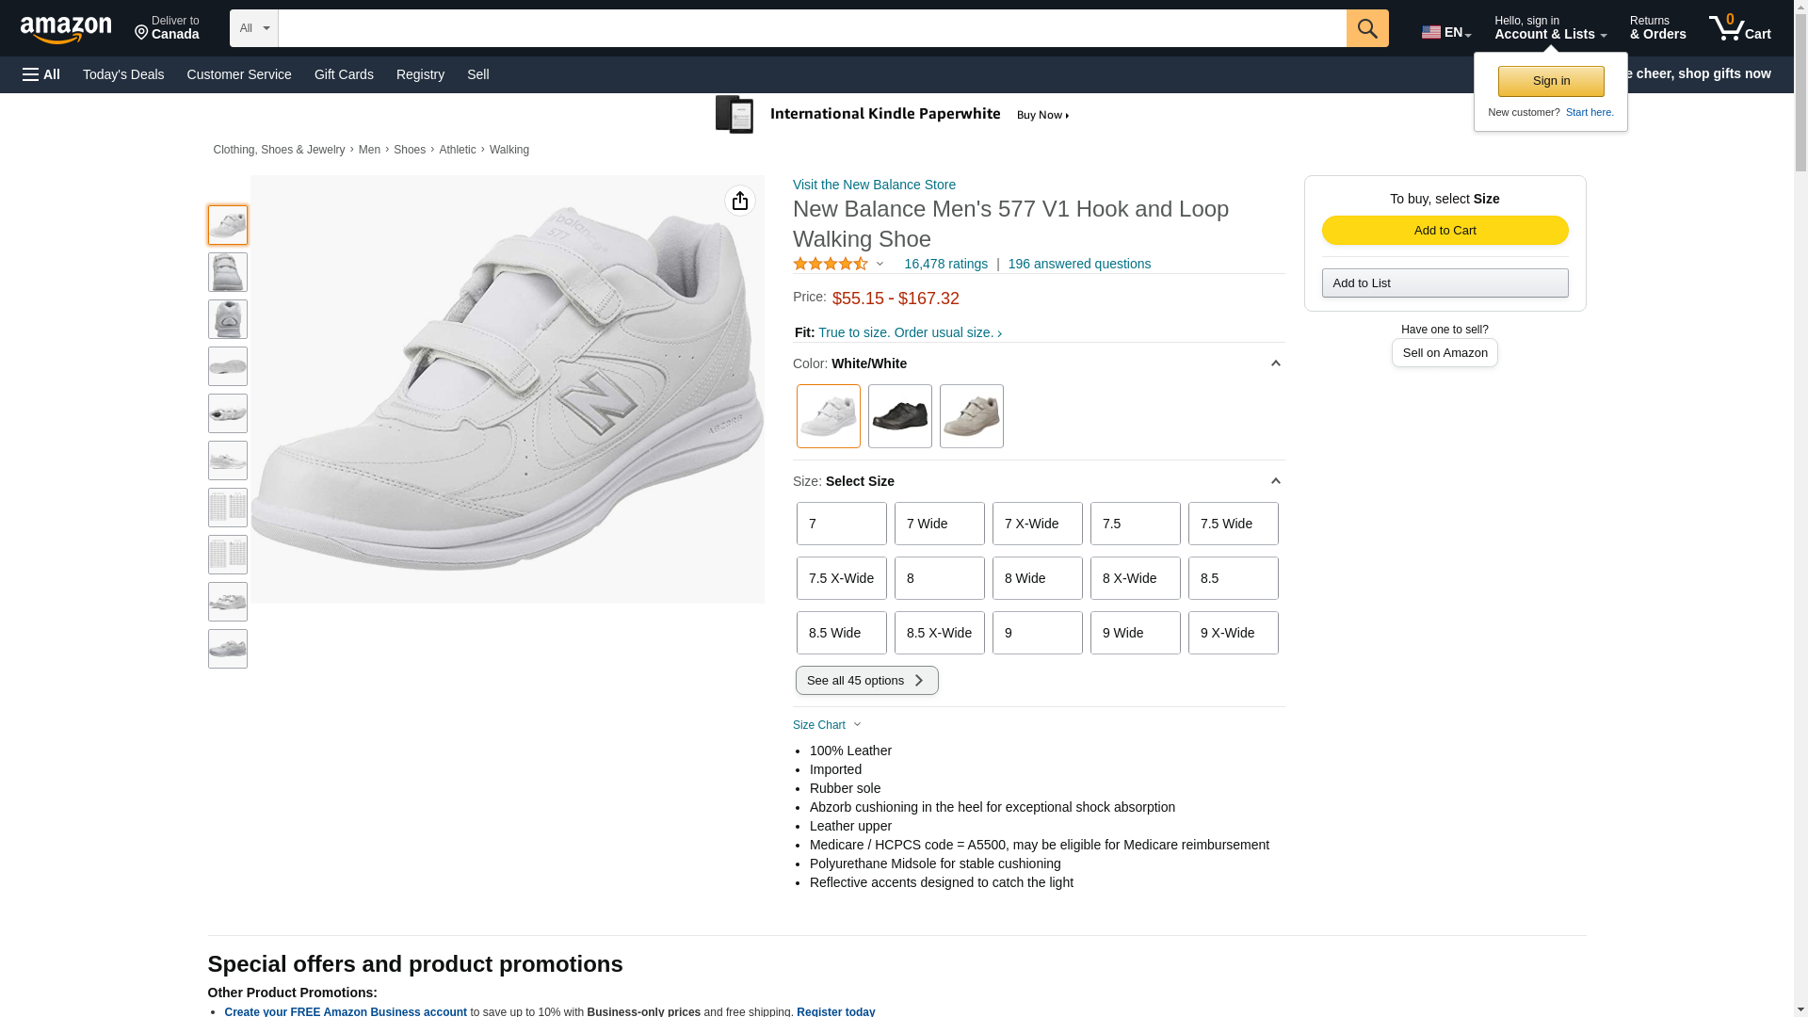
Task: Expand the Size Chart
Action: pos(827,725)
